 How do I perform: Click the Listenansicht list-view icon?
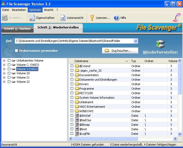click(x=63, y=18)
